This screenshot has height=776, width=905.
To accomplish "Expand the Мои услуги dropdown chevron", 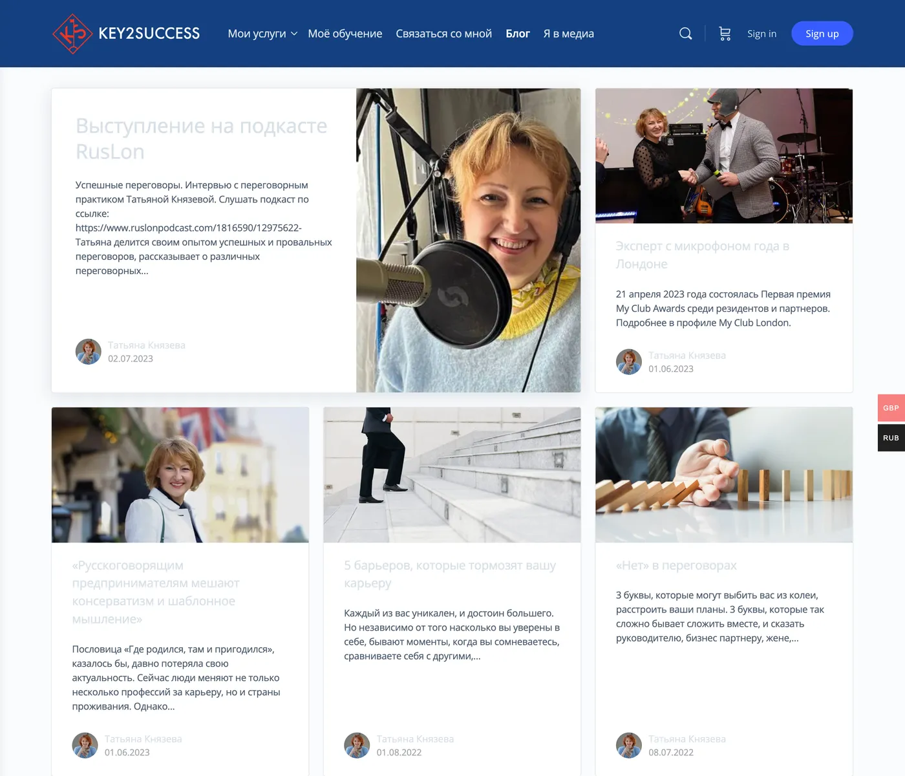I will click(x=294, y=34).
